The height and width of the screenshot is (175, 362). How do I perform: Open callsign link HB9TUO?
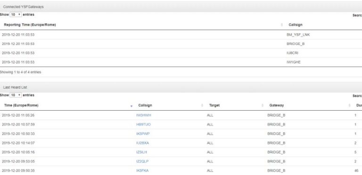[x=143, y=124]
